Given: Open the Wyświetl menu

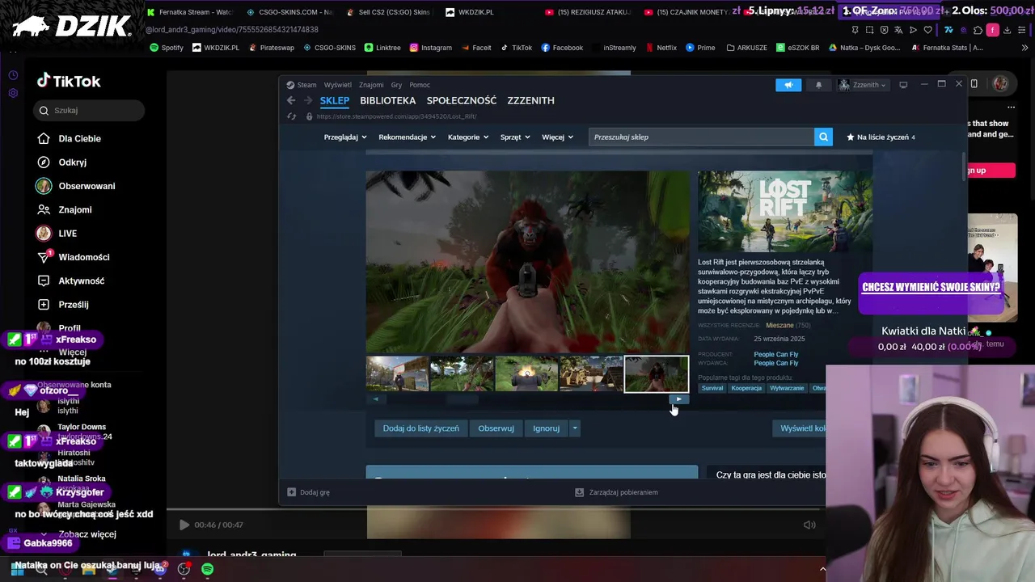Looking at the screenshot, I should pos(337,85).
